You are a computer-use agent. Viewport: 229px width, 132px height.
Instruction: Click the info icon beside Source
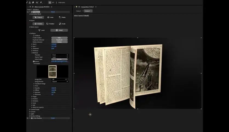[34, 61]
